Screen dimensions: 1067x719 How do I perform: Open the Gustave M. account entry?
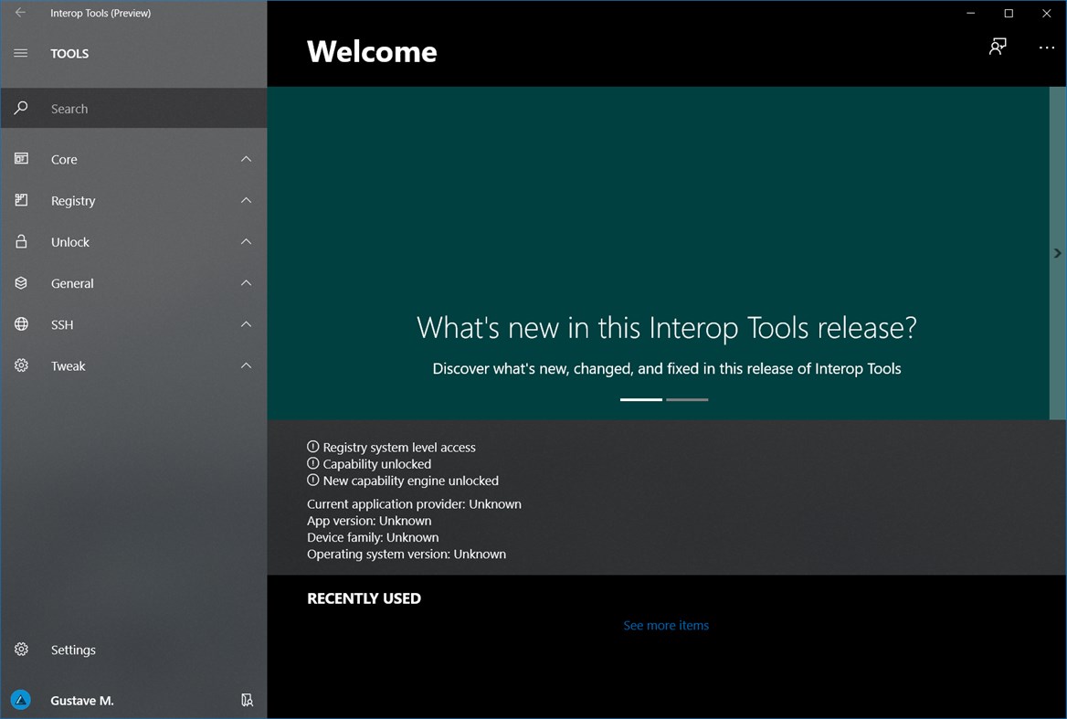pyautogui.click(x=133, y=700)
